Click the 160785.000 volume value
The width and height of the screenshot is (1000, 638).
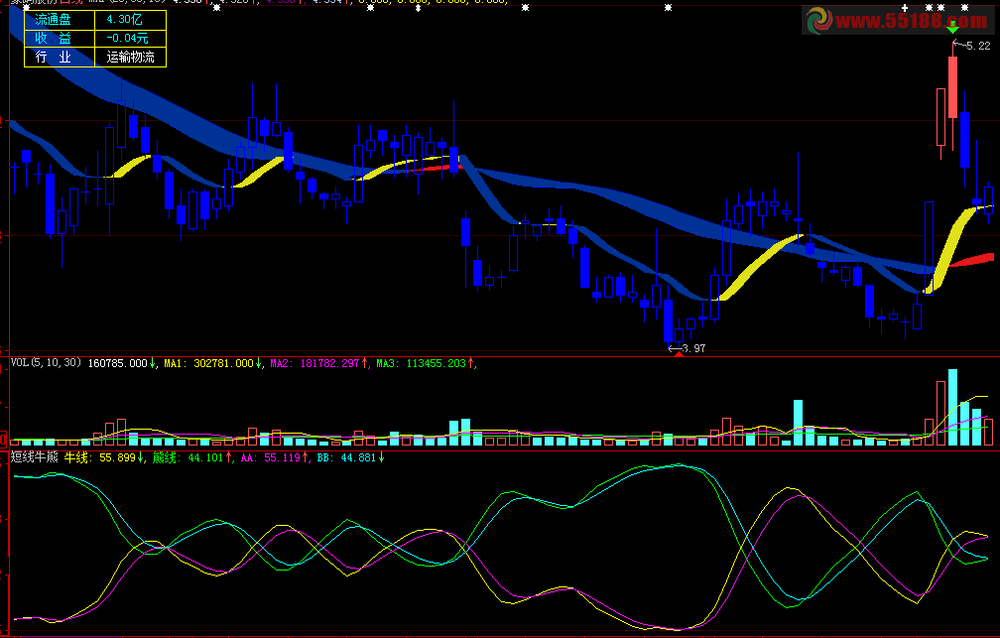coord(118,363)
